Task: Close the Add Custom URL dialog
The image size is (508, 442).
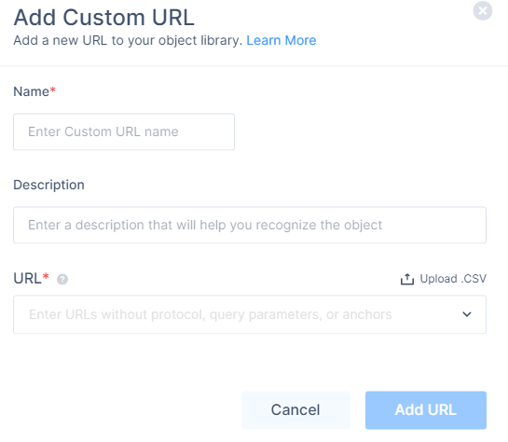Action: pos(483,10)
